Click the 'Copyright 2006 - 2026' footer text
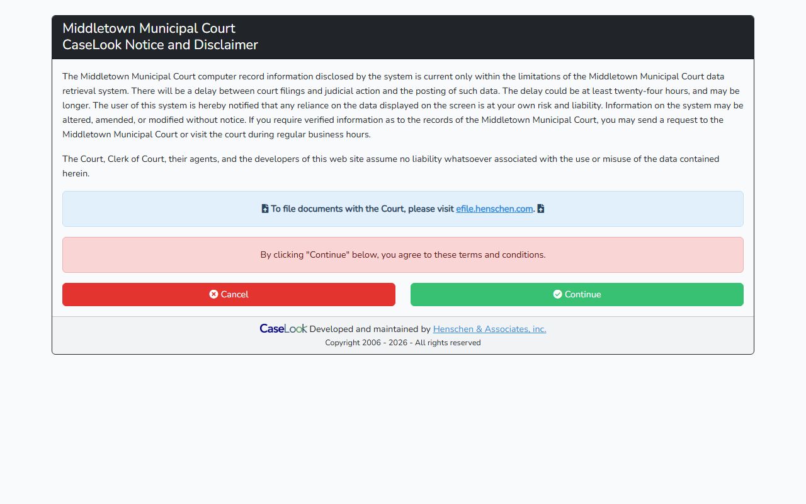This screenshot has height=504, width=806. pos(402,343)
